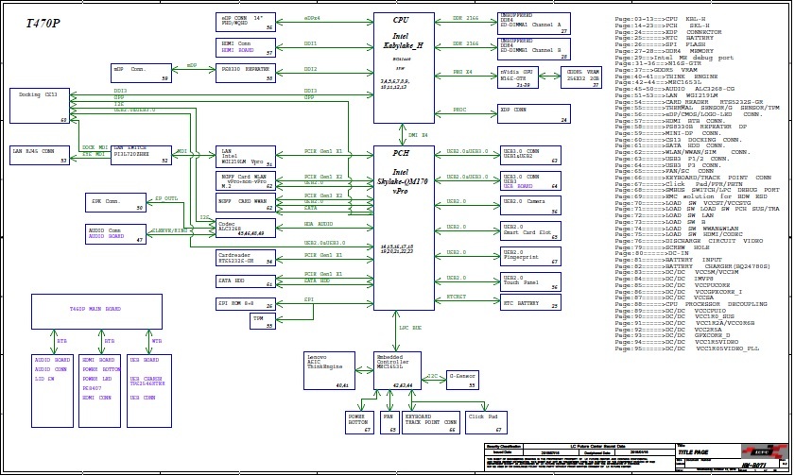
Task: Click the PEG X4 signal label
Action: [x=463, y=72]
